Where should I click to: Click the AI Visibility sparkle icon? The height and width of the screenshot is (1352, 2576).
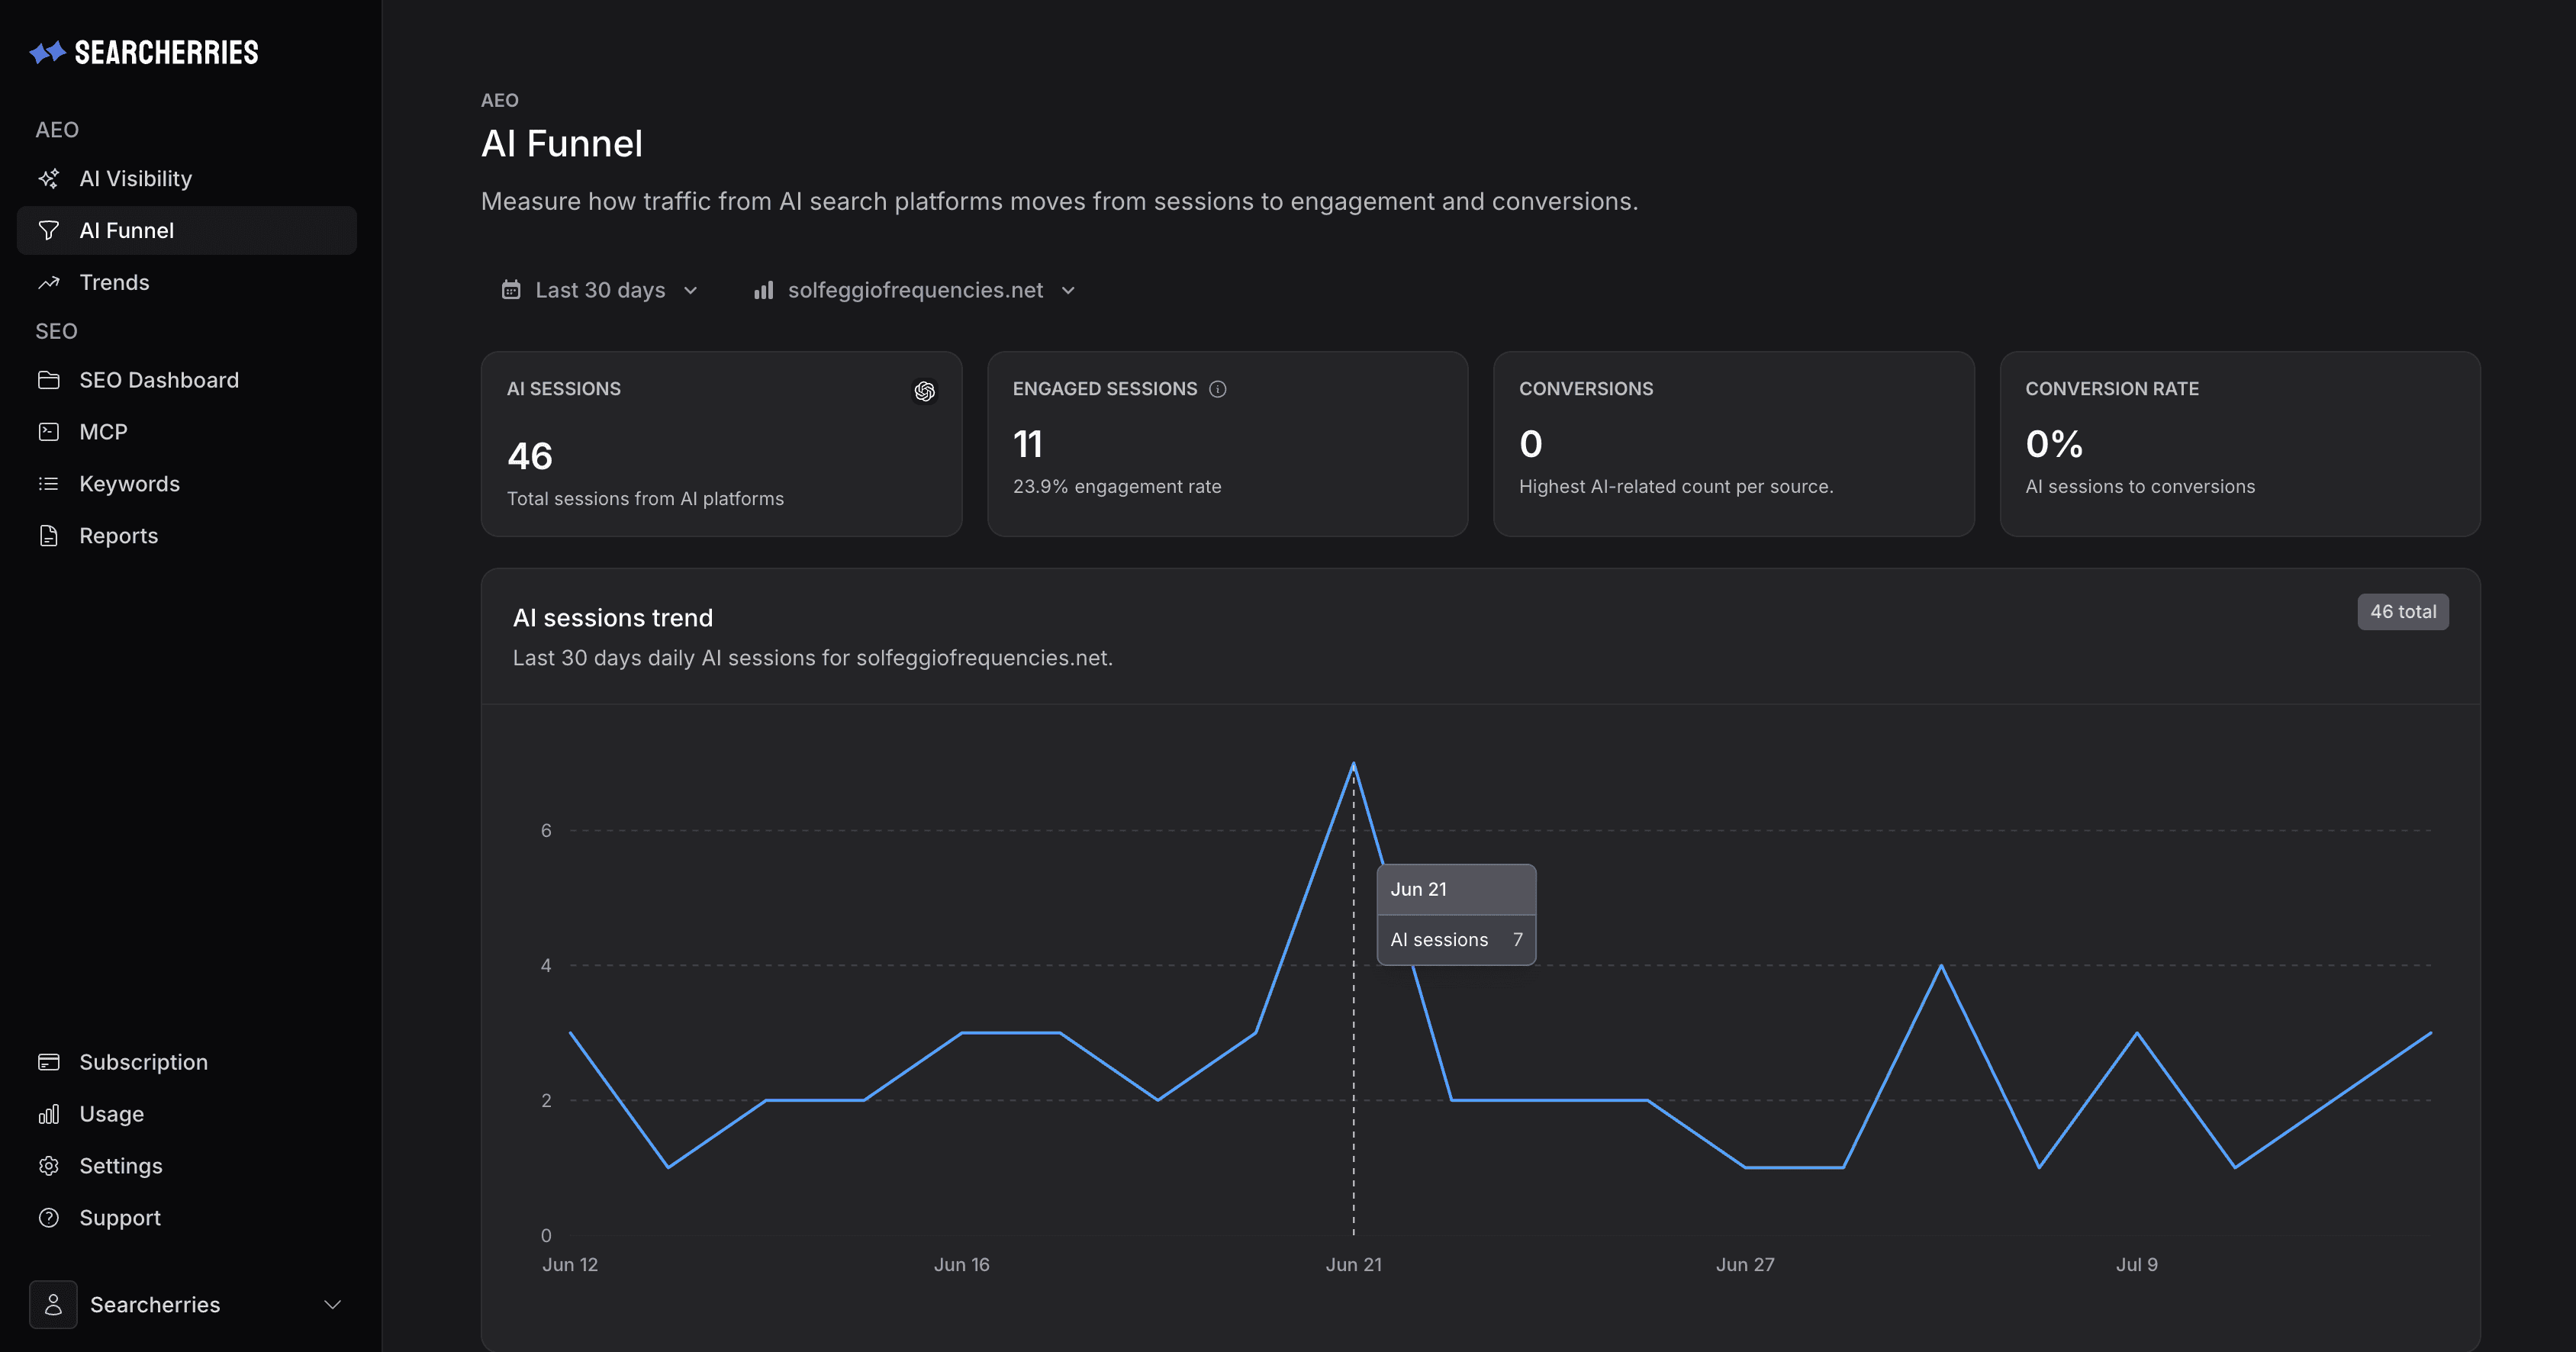pos(48,179)
